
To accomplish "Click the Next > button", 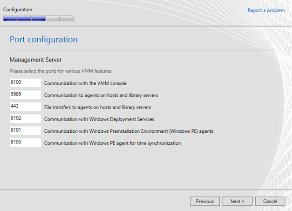I will (x=238, y=201).
